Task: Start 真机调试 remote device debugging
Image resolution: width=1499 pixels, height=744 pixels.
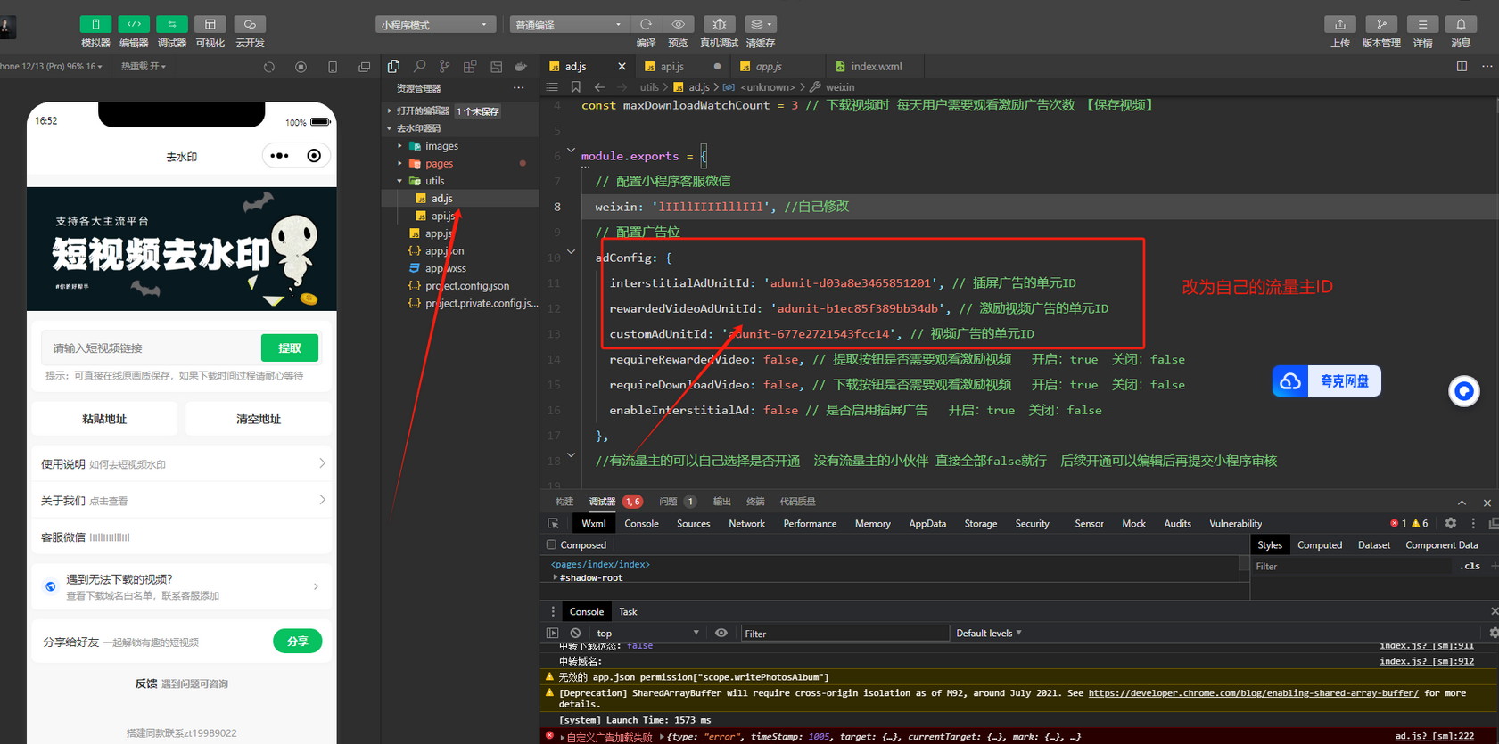Action: (x=720, y=24)
